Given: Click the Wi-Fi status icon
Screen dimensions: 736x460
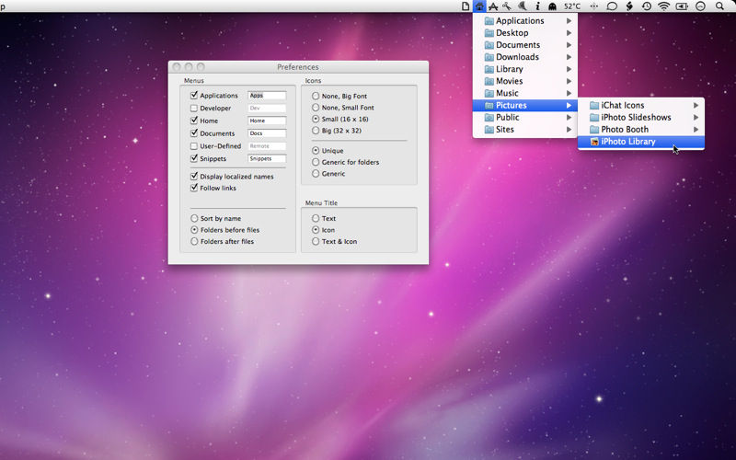Looking at the screenshot, I should (663, 6).
